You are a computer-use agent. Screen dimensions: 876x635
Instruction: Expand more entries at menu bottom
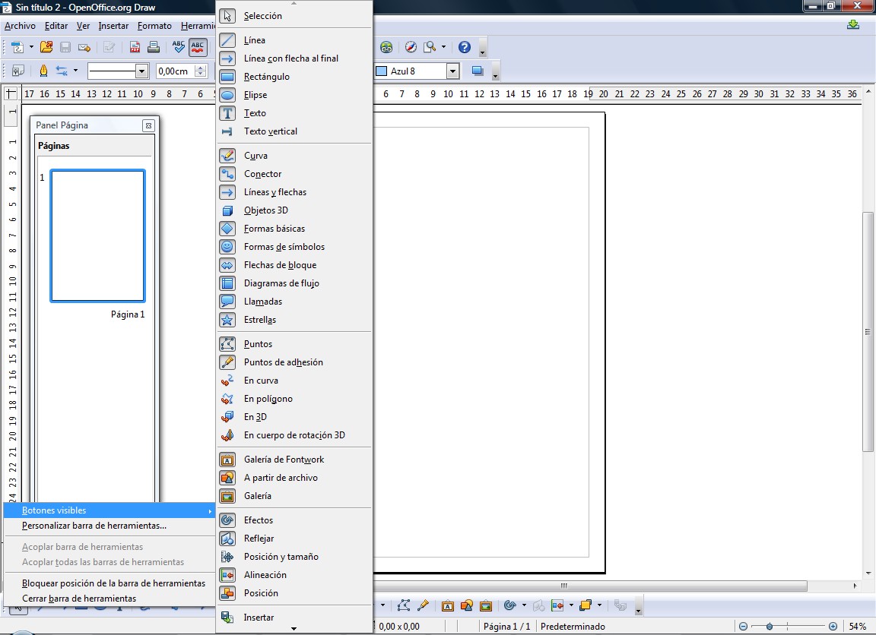pyautogui.click(x=294, y=629)
